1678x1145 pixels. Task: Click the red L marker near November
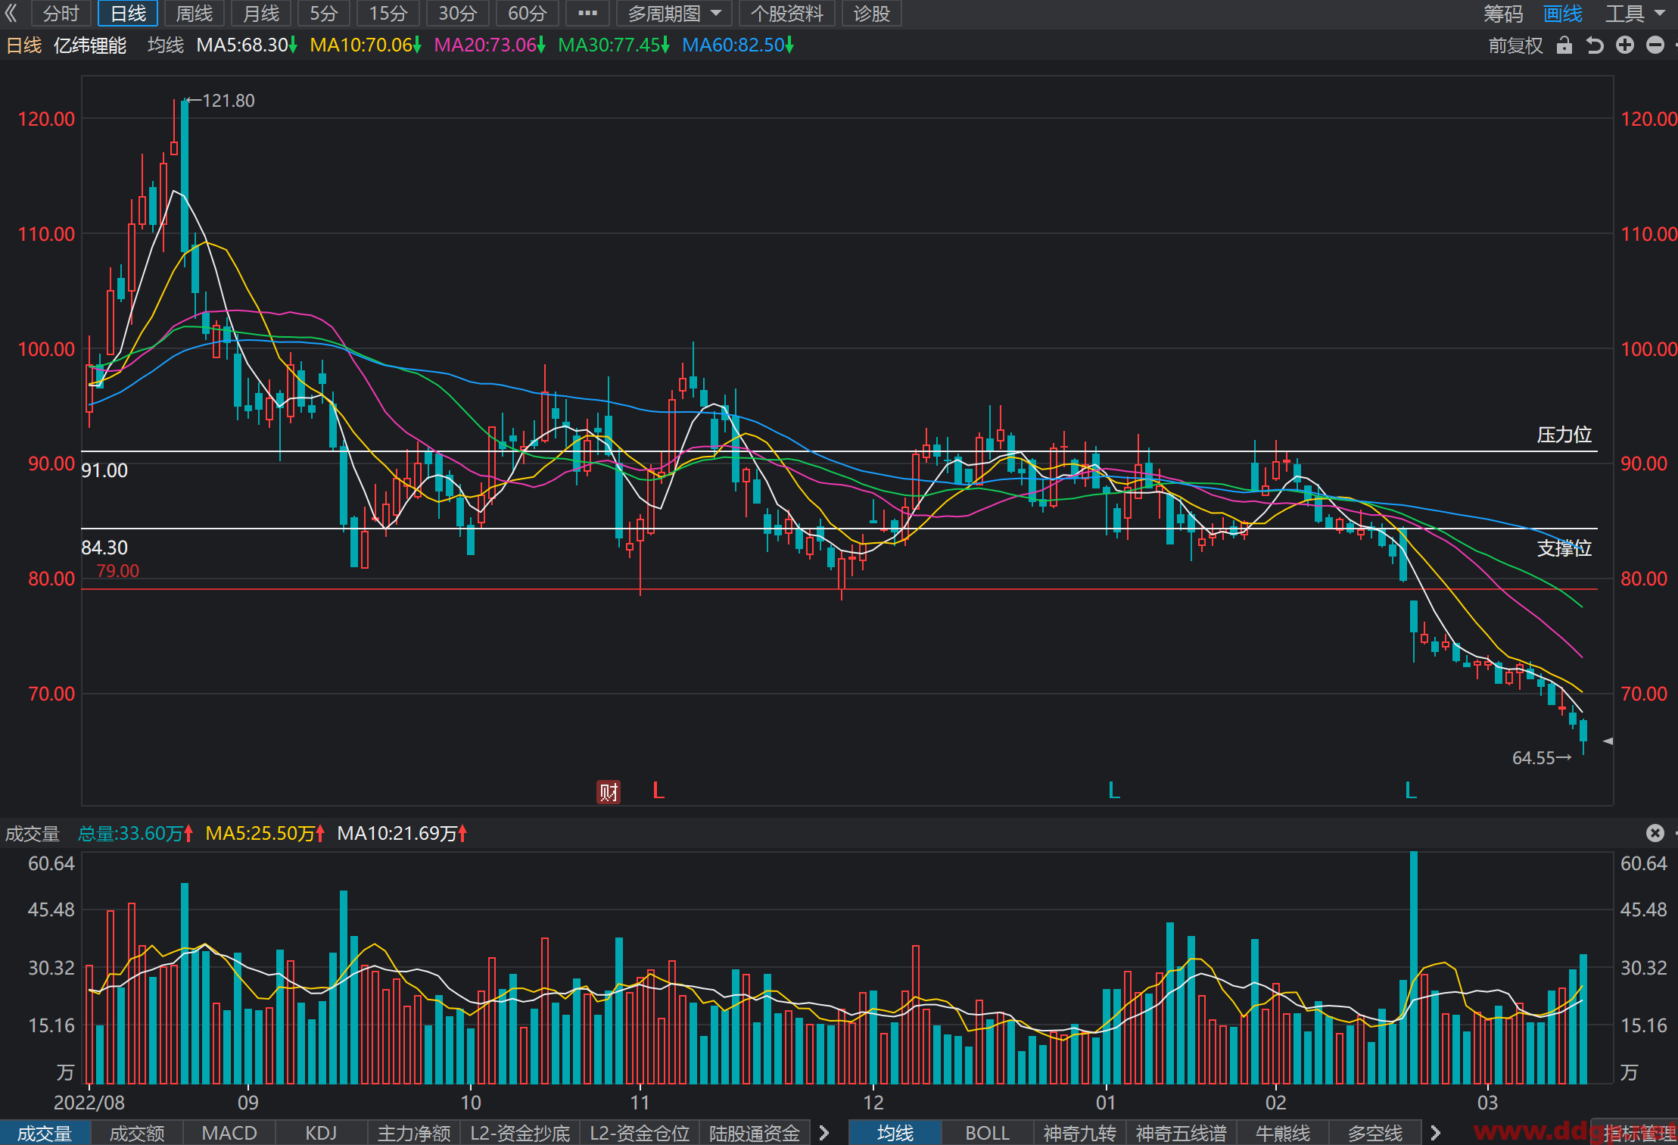click(x=658, y=791)
